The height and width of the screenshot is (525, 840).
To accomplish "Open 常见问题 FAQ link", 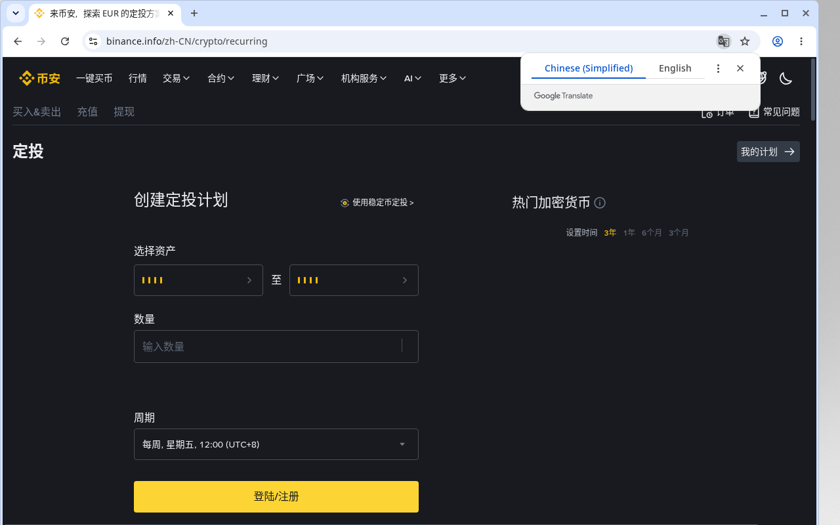I will pos(774,112).
